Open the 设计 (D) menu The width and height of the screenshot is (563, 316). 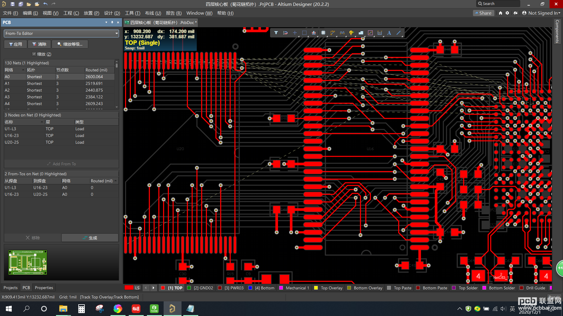112,13
